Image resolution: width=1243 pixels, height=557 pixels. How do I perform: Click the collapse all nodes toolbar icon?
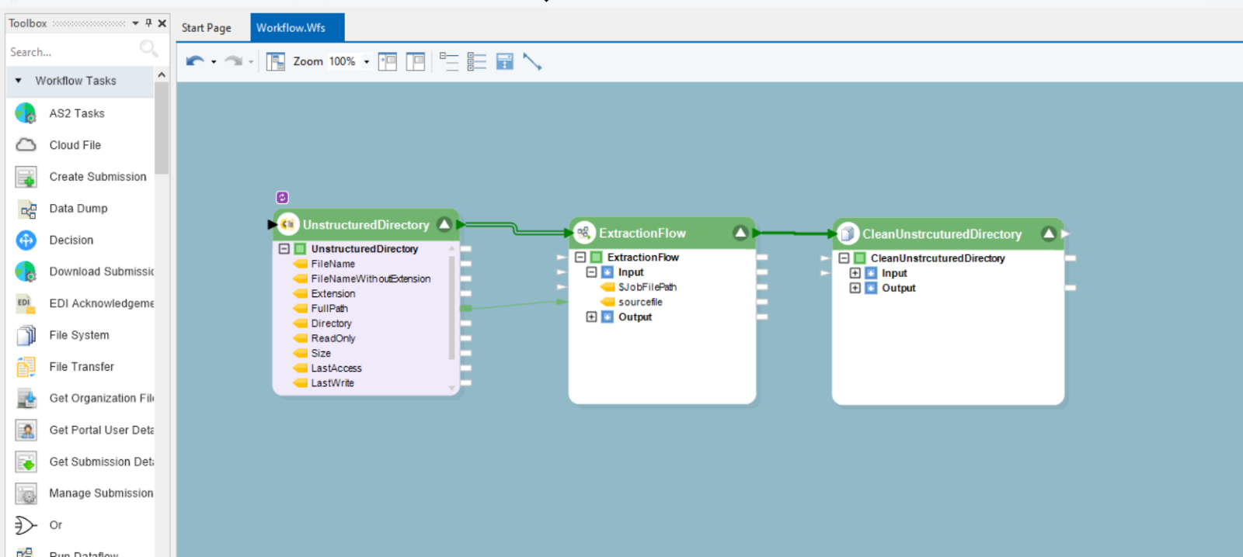[448, 61]
